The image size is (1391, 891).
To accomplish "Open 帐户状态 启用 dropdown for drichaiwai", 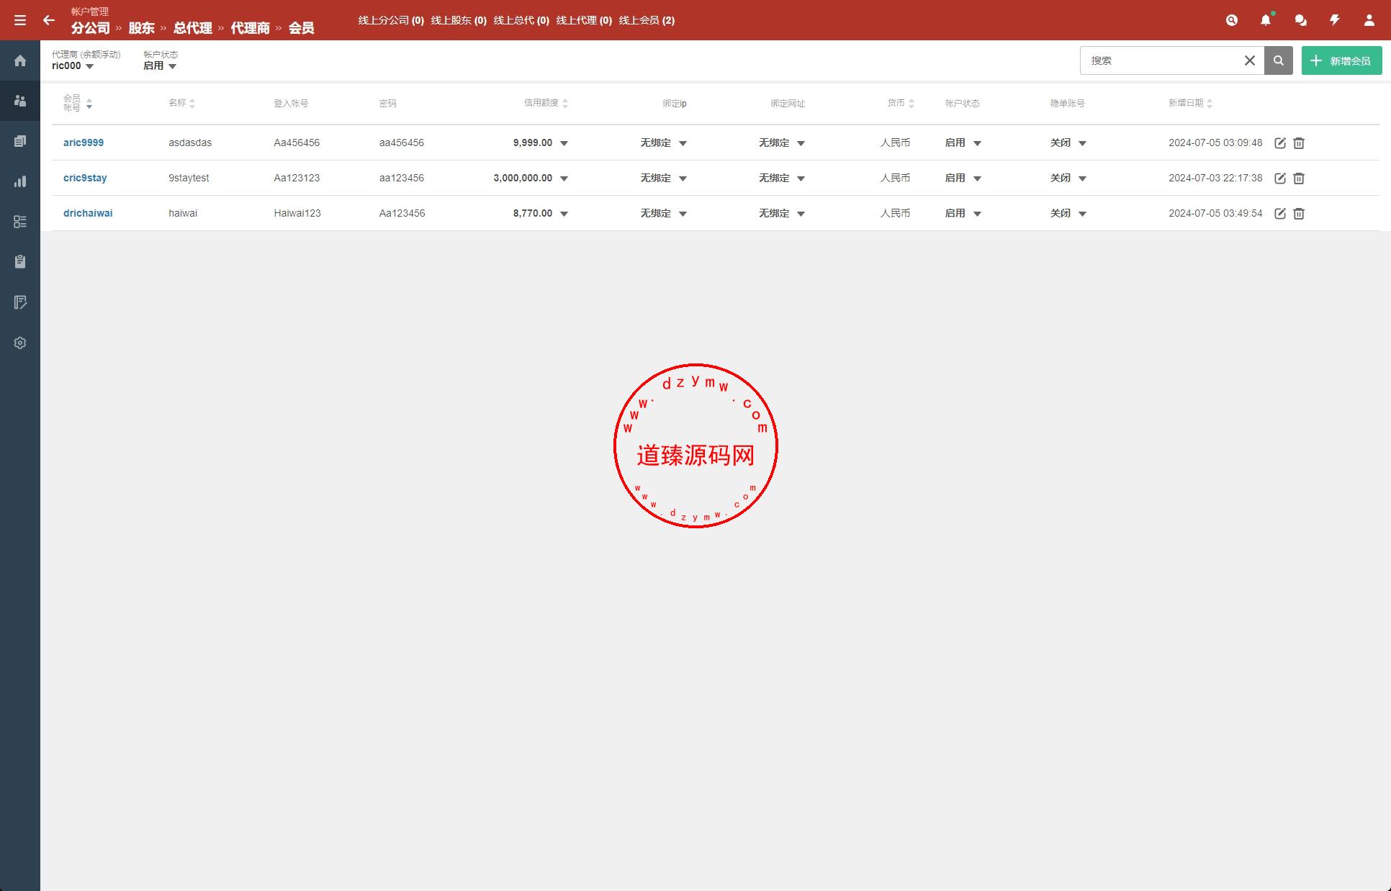I will coord(963,213).
